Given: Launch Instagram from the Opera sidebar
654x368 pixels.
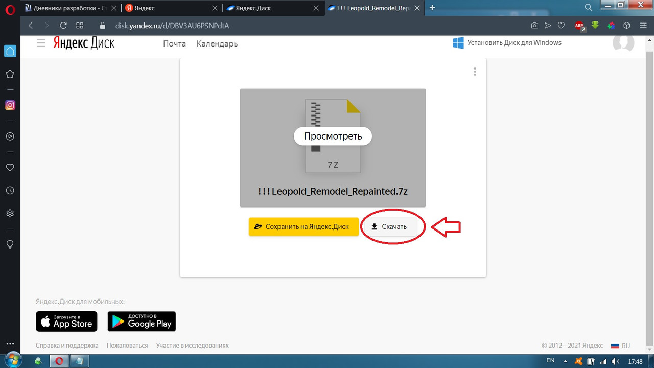Looking at the screenshot, I should [10, 105].
